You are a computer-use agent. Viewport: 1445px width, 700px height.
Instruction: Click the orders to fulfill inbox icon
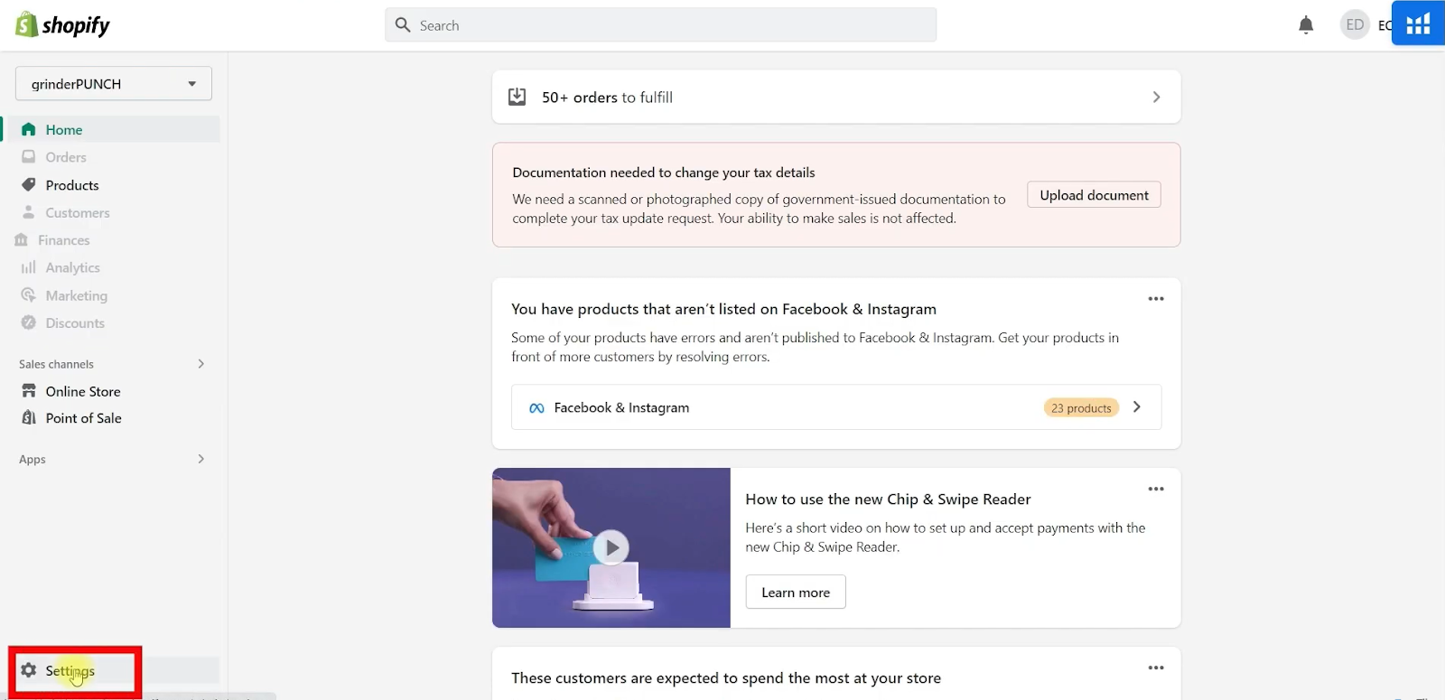tap(517, 97)
